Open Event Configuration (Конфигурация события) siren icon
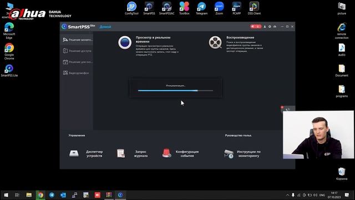355x200 pixels. pos(166,153)
